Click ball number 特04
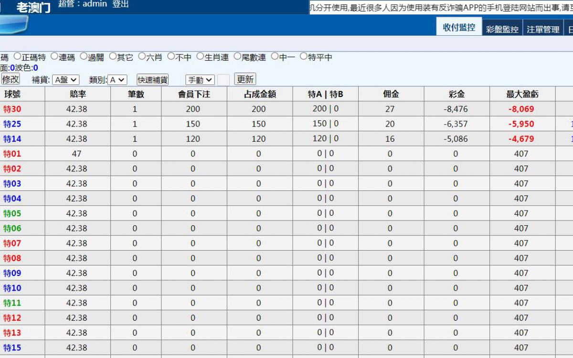The image size is (573, 358). pyautogui.click(x=12, y=198)
